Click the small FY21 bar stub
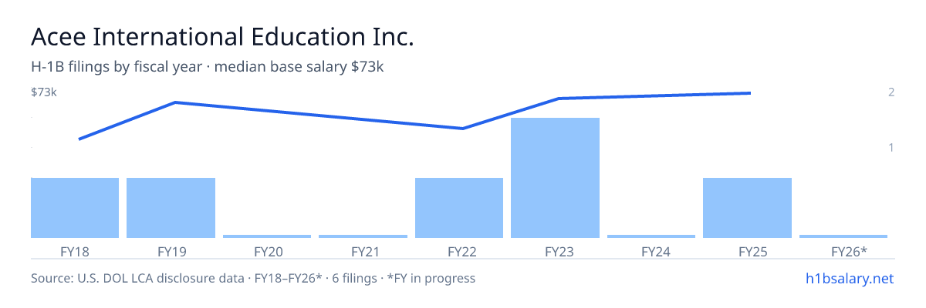This screenshot has height=308, width=926. [363, 236]
